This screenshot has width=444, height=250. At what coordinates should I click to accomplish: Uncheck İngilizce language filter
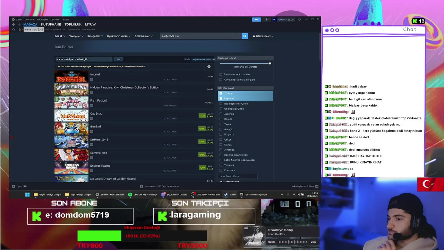[221, 99]
